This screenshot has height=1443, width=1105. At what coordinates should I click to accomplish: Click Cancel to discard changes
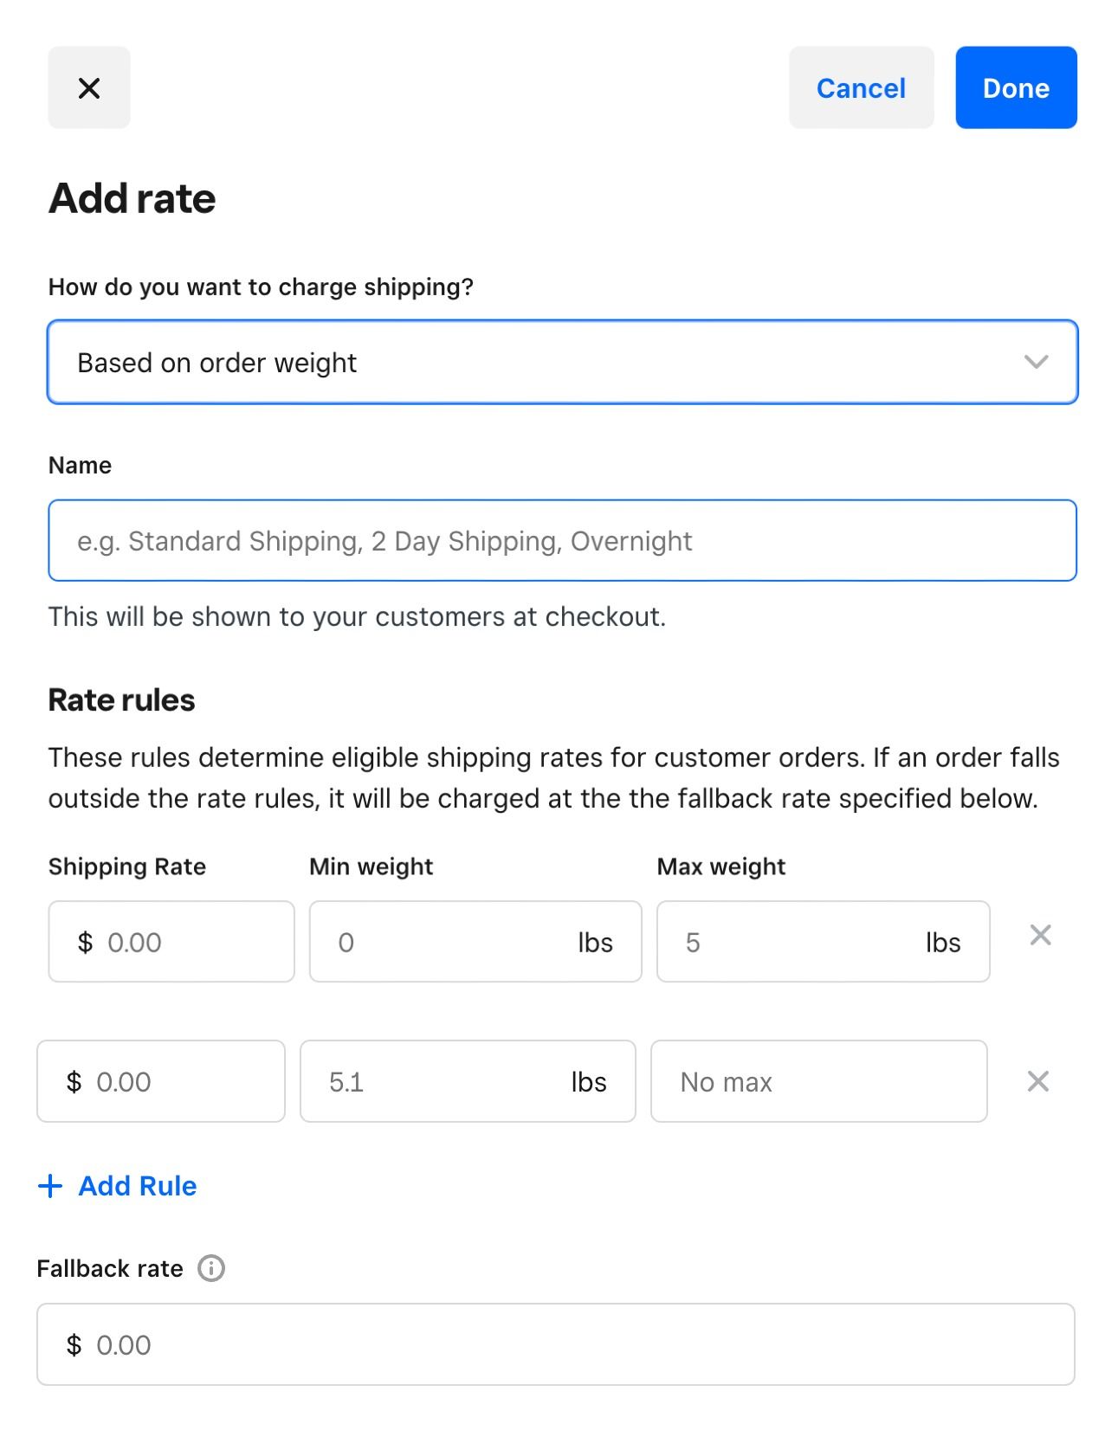[x=860, y=87]
